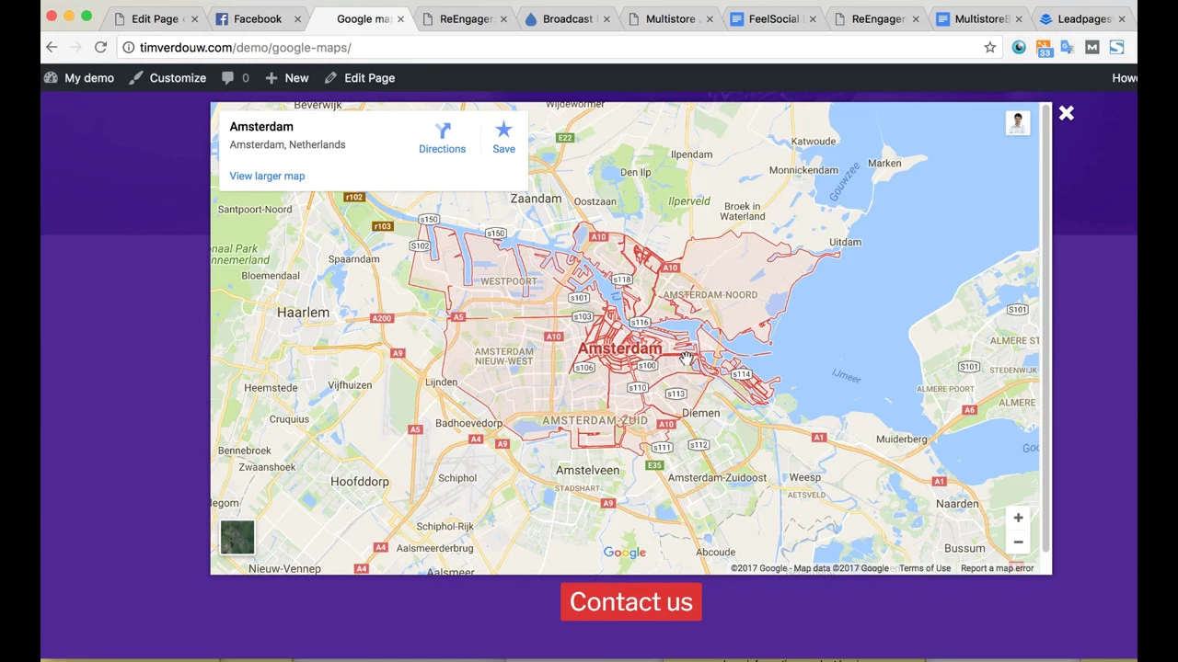Click the Diemen label on map
The image size is (1178, 662).
tap(701, 413)
